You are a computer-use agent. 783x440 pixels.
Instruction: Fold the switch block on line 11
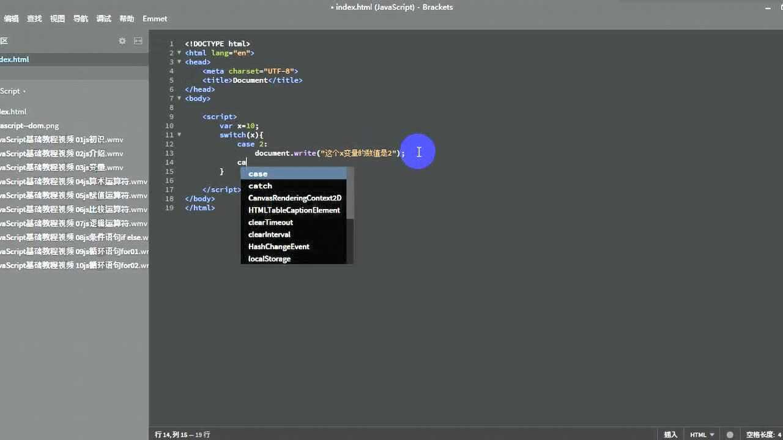pos(179,135)
